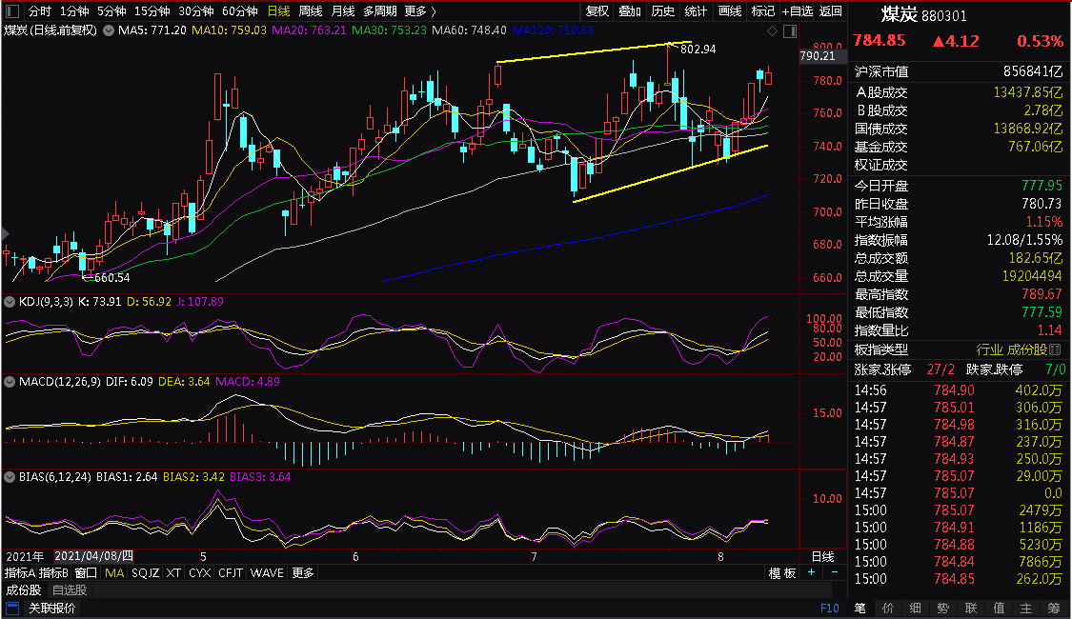
Task: Select the 60分钟 period
Action: (240, 10)
